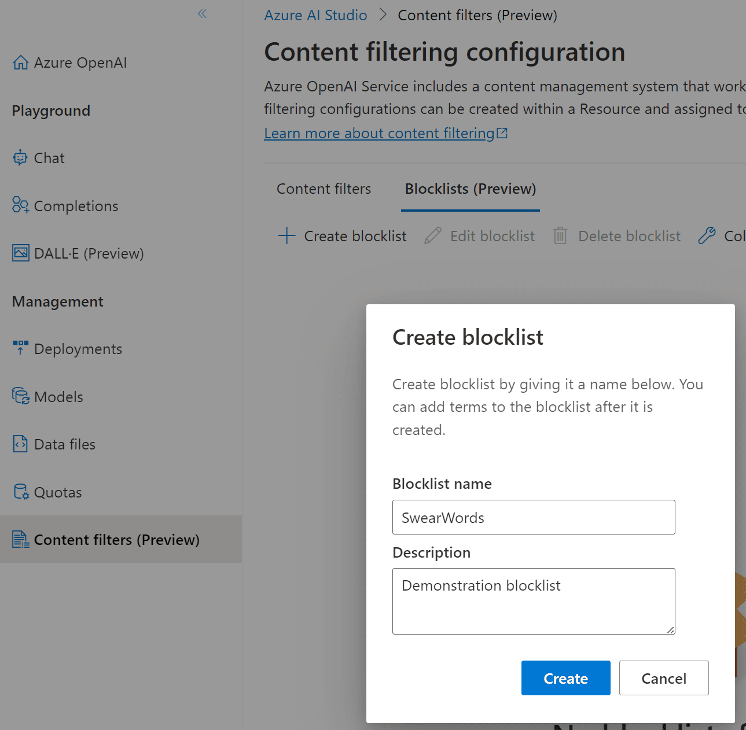This screenshot has width=746, height=730.
Task: Click the Completions icon in sidebar
Action: pos(21,205)
